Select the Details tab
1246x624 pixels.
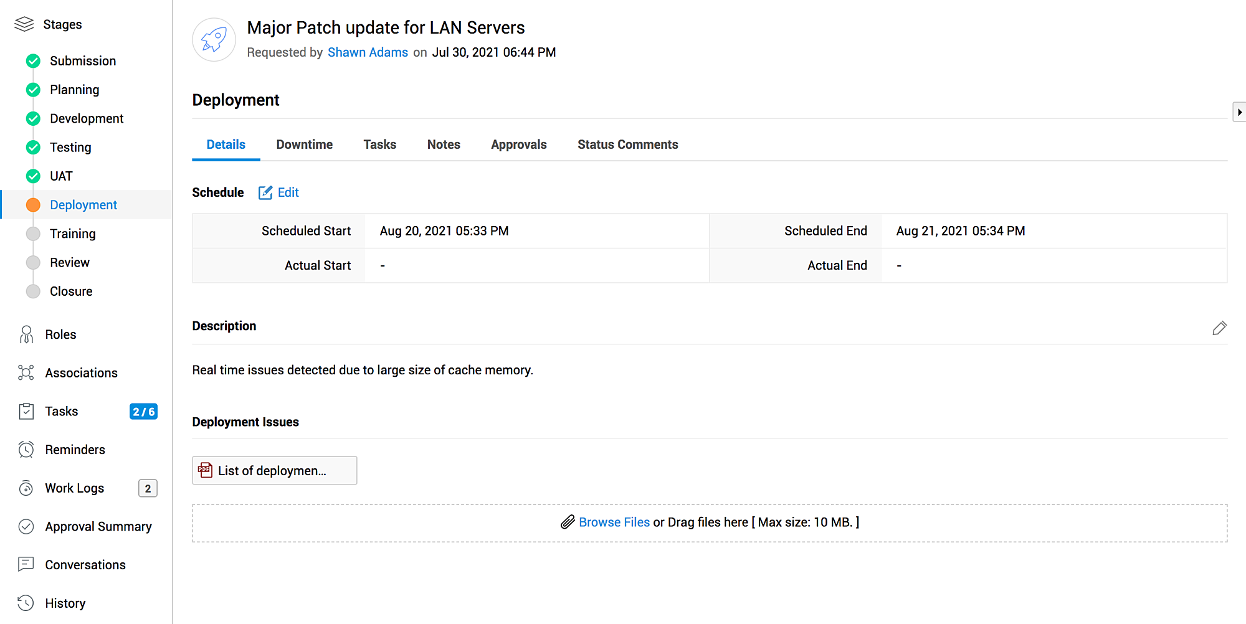click(x=226, y=144)
